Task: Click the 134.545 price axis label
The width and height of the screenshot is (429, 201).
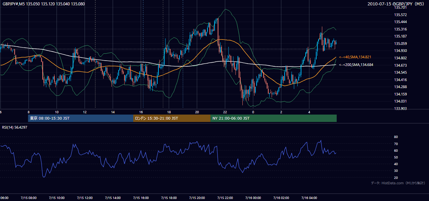Action: [400, 72]
